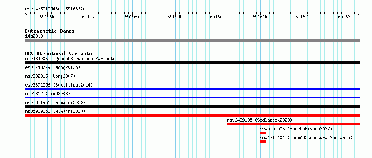This screenshot has width=372, height=158.
Task: Click the Cytogenetic Bands track title
Action: click(50, 31)
